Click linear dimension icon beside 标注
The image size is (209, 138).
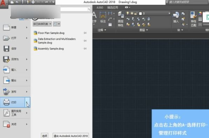110,14
